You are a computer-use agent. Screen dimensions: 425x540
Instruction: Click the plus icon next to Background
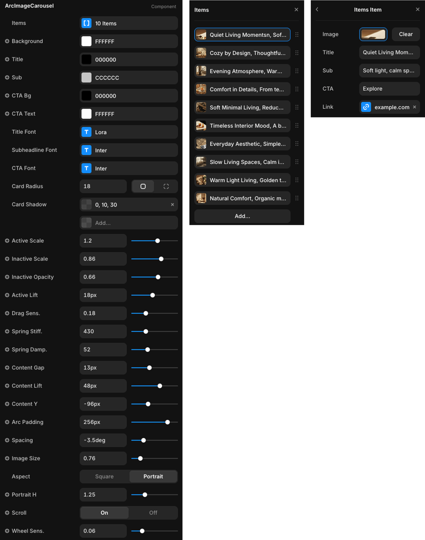pyautogui.click(x=7, y=41)
